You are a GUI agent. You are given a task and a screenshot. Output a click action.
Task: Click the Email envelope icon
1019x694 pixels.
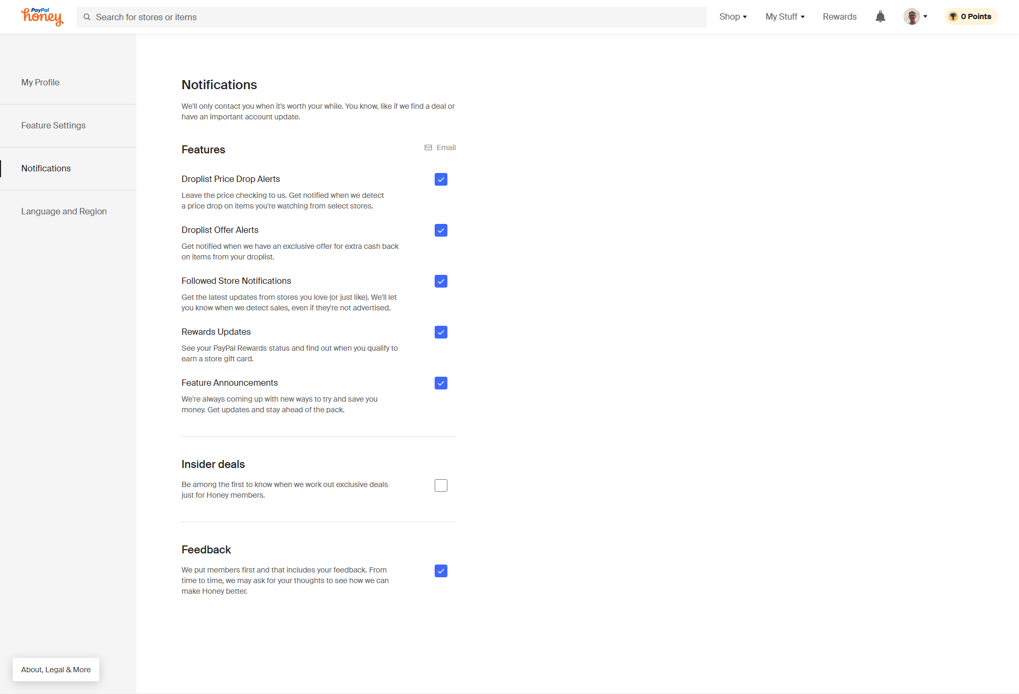428,148
